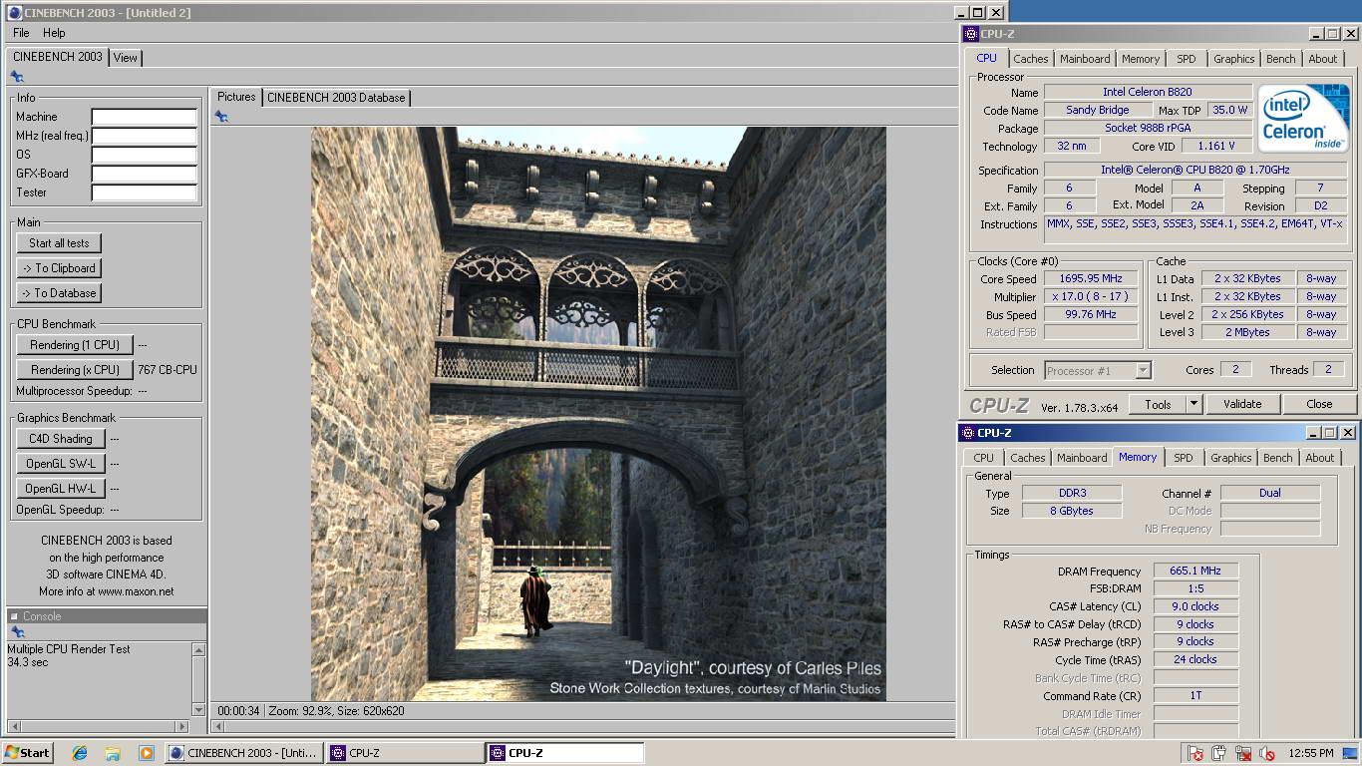Open Caches tab in upper CPU-Z window
1362x766 pixels.
[x=1030, y=59]
